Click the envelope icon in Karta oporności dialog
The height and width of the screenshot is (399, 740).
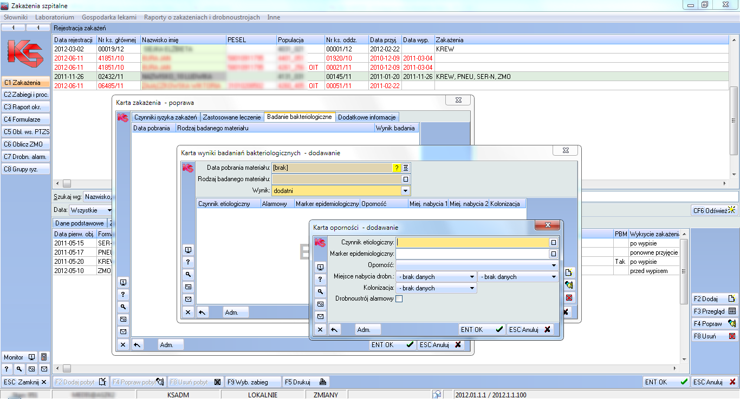tap(320, 317)
